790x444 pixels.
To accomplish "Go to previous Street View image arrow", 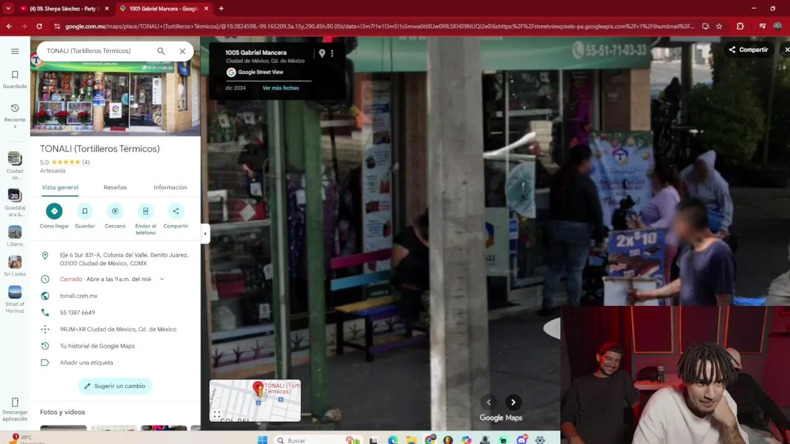I will (489, 402).
